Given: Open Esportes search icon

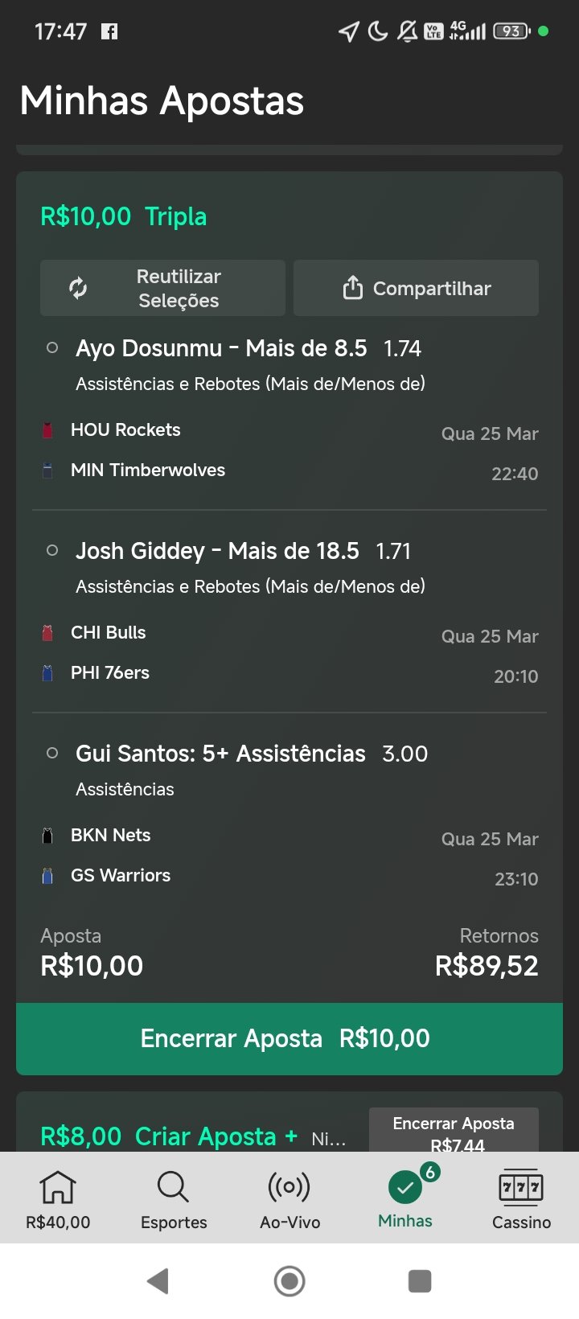Looking at the screenshot, I should (173, 1187).
